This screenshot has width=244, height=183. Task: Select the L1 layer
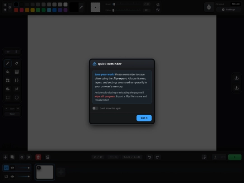tap(6, 168)
